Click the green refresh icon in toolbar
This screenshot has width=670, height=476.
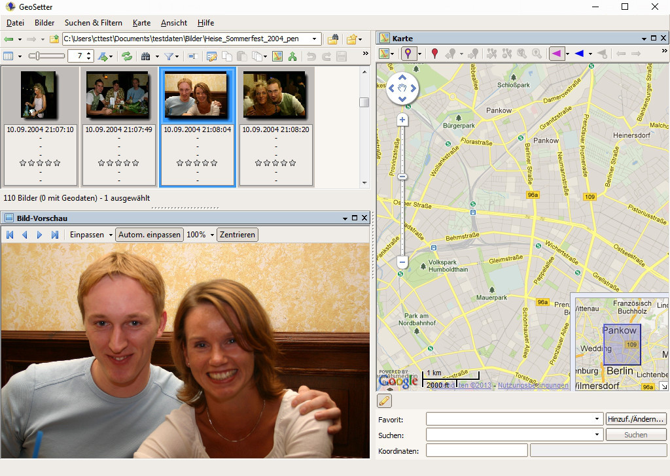click(x=127, y=57)
